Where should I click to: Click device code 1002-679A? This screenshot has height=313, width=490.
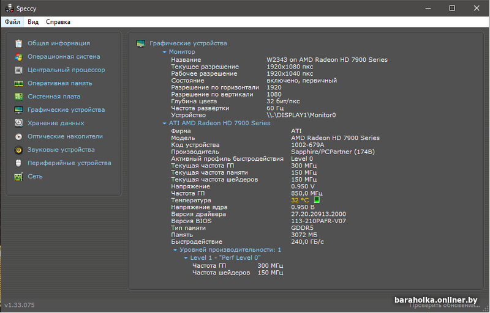click(307, 145)
